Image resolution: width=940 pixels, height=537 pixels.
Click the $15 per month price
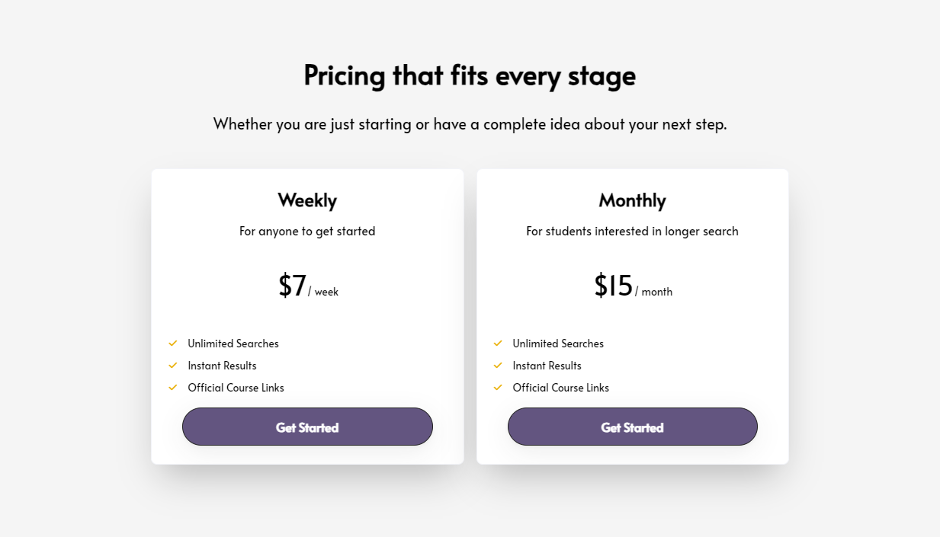(632, 286)
